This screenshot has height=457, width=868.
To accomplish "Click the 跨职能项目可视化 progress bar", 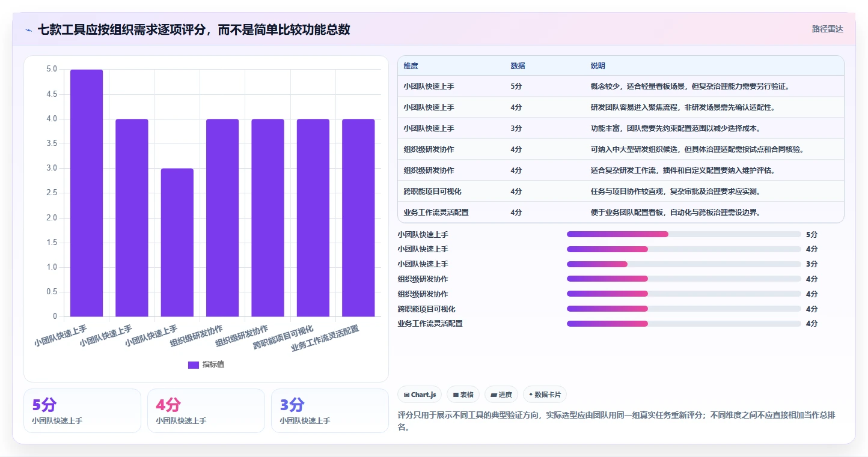I will click(x=683, y=309).
